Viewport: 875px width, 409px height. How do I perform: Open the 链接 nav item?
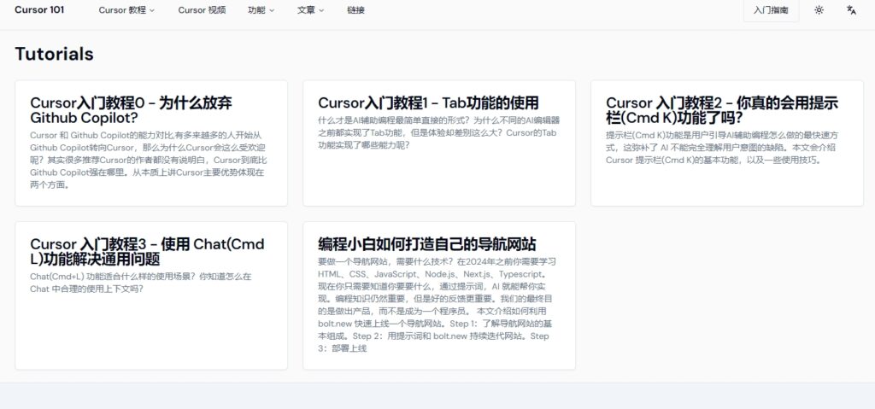pyautogui.click(x=356, y=10)
